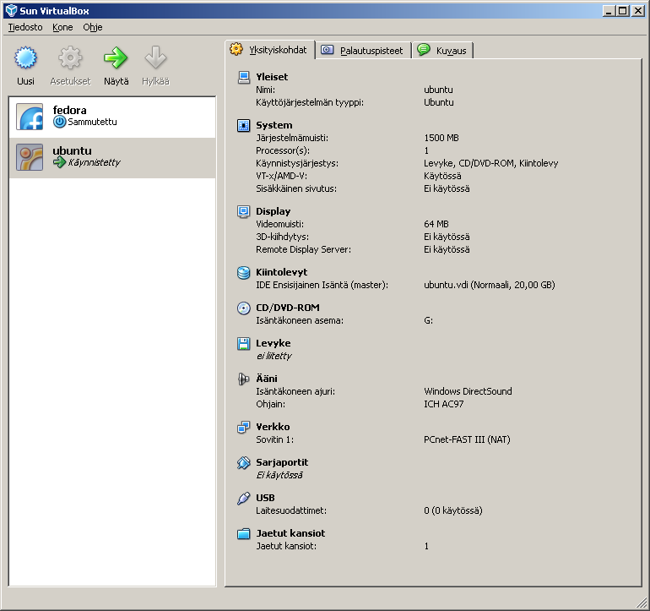Open the System section heading link
This screenshot has height=611, width=650.
click(274, 125)
